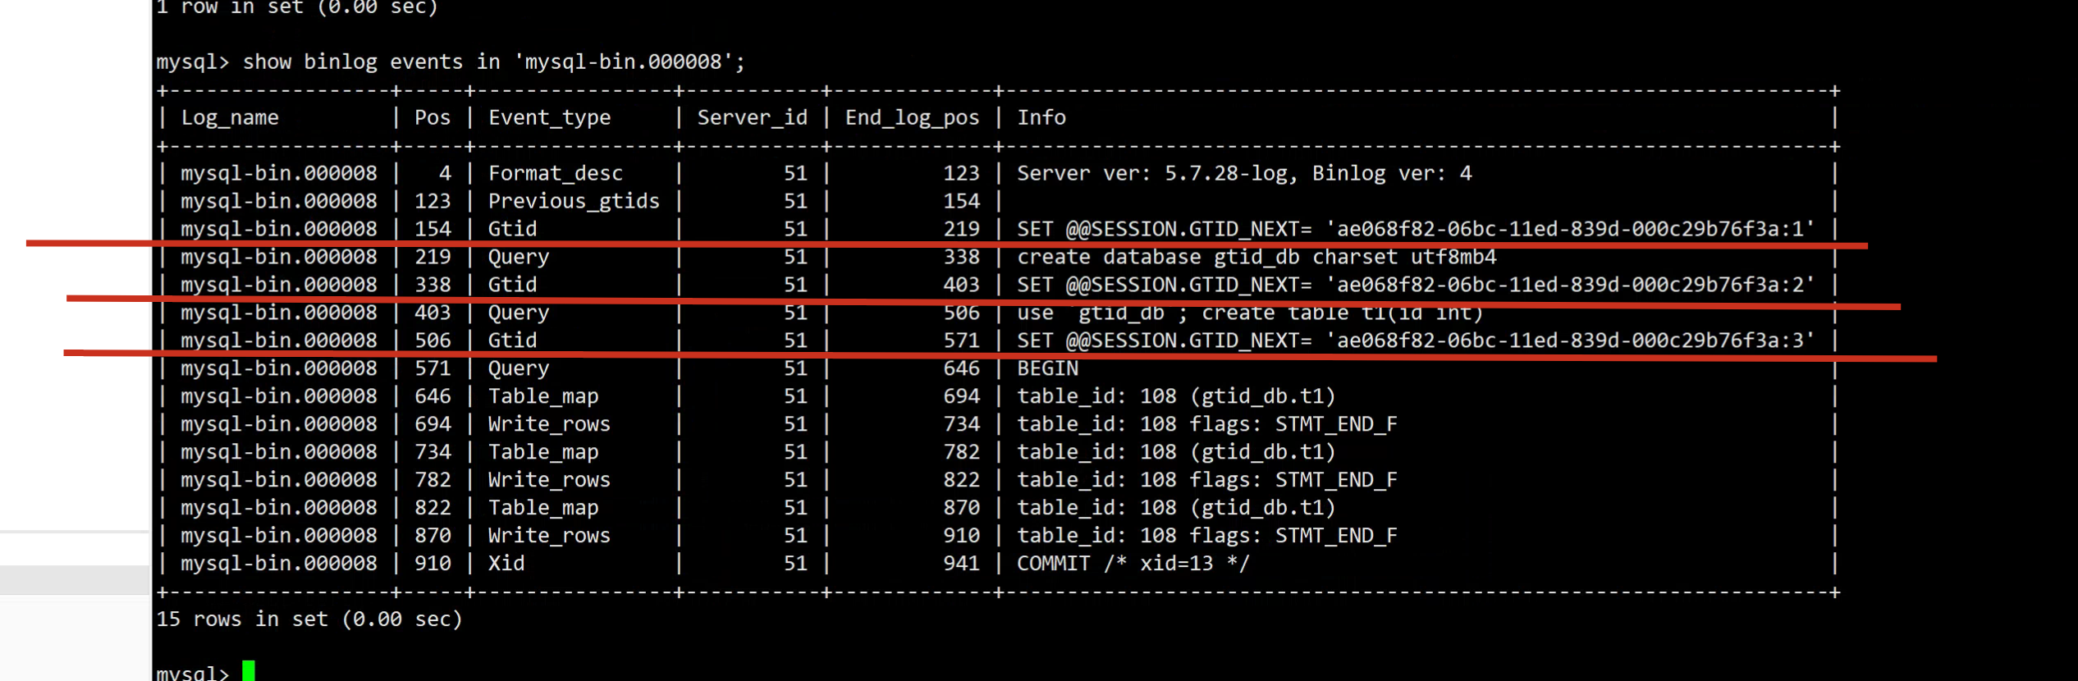Screen dimensions: 2078x681
Task: Select the Format_desc event type entry
Action: coord(555,174)
